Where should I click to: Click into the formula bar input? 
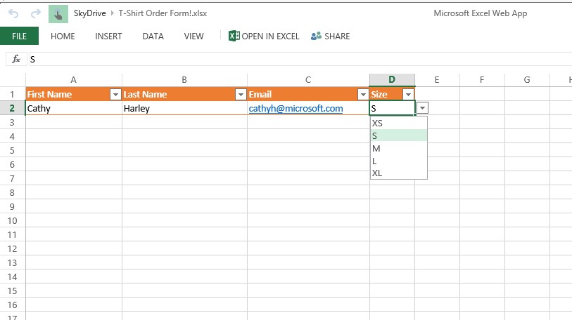coord(299,59)
